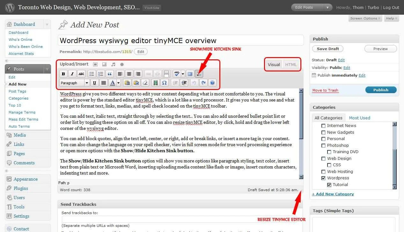Screen dimensions: 404x232
Task: Check the New Gadgets category
Action: coord(324,132)
